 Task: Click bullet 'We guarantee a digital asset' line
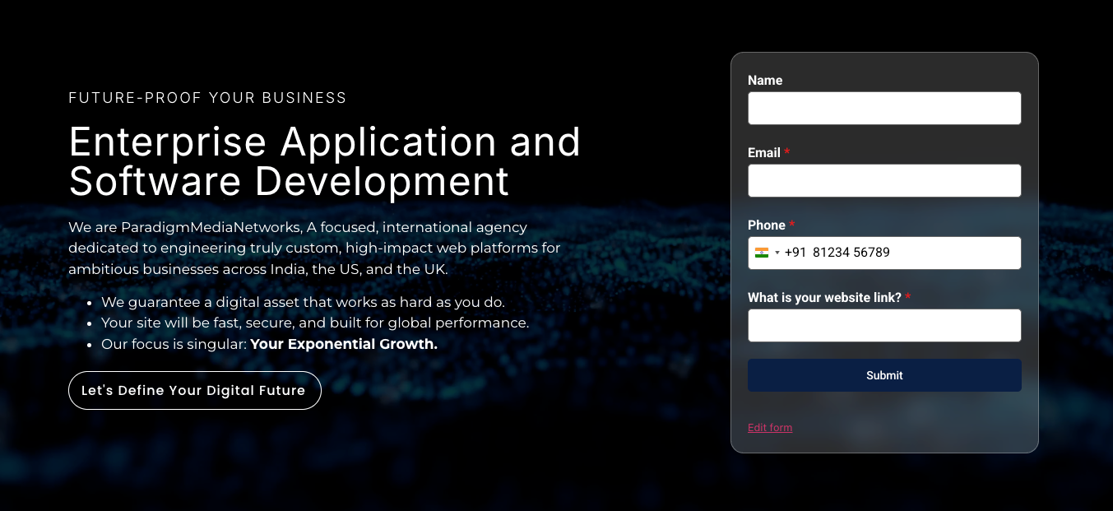303,302
